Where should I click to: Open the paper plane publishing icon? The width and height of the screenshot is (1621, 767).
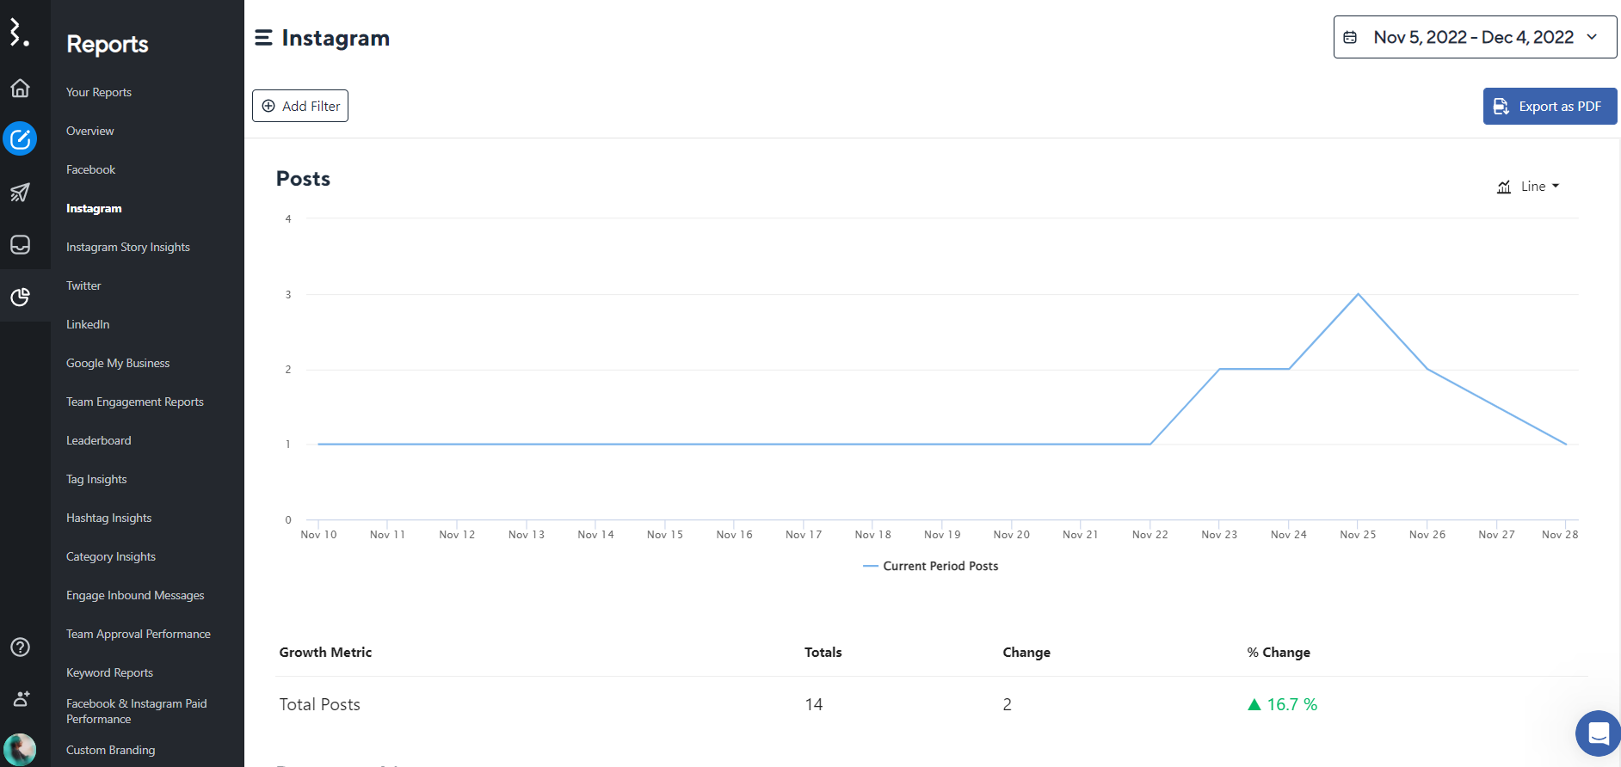pyautogui.click(x=20, y=192)
